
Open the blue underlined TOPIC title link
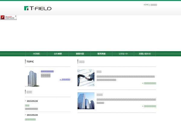coord(47,71)
